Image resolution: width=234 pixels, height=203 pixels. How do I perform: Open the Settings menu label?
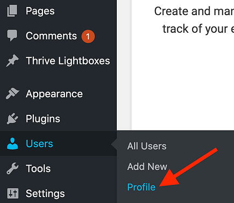pos(45,194)
